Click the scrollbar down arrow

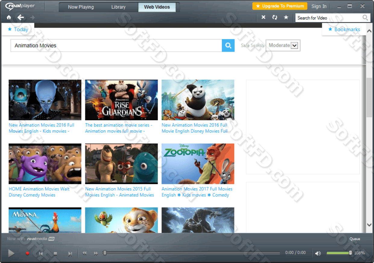click(x=369, y=225)
